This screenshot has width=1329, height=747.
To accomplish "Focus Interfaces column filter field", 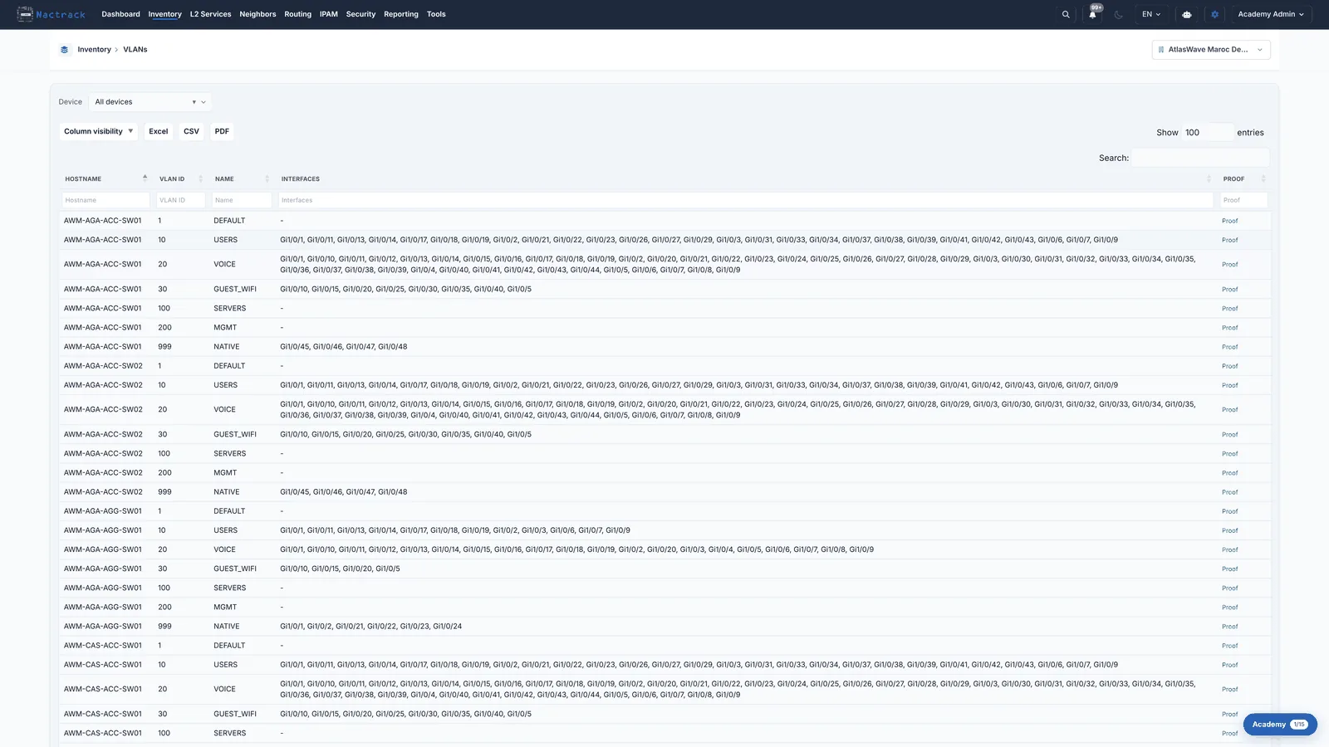I will 745,200.
